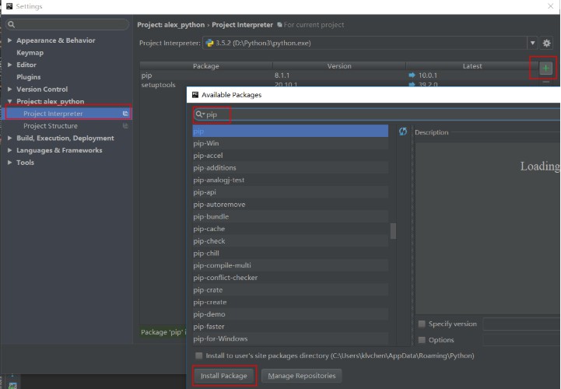Click the Latest column header
The height and width of the screenshot is (389, 561).
point(472,66)
